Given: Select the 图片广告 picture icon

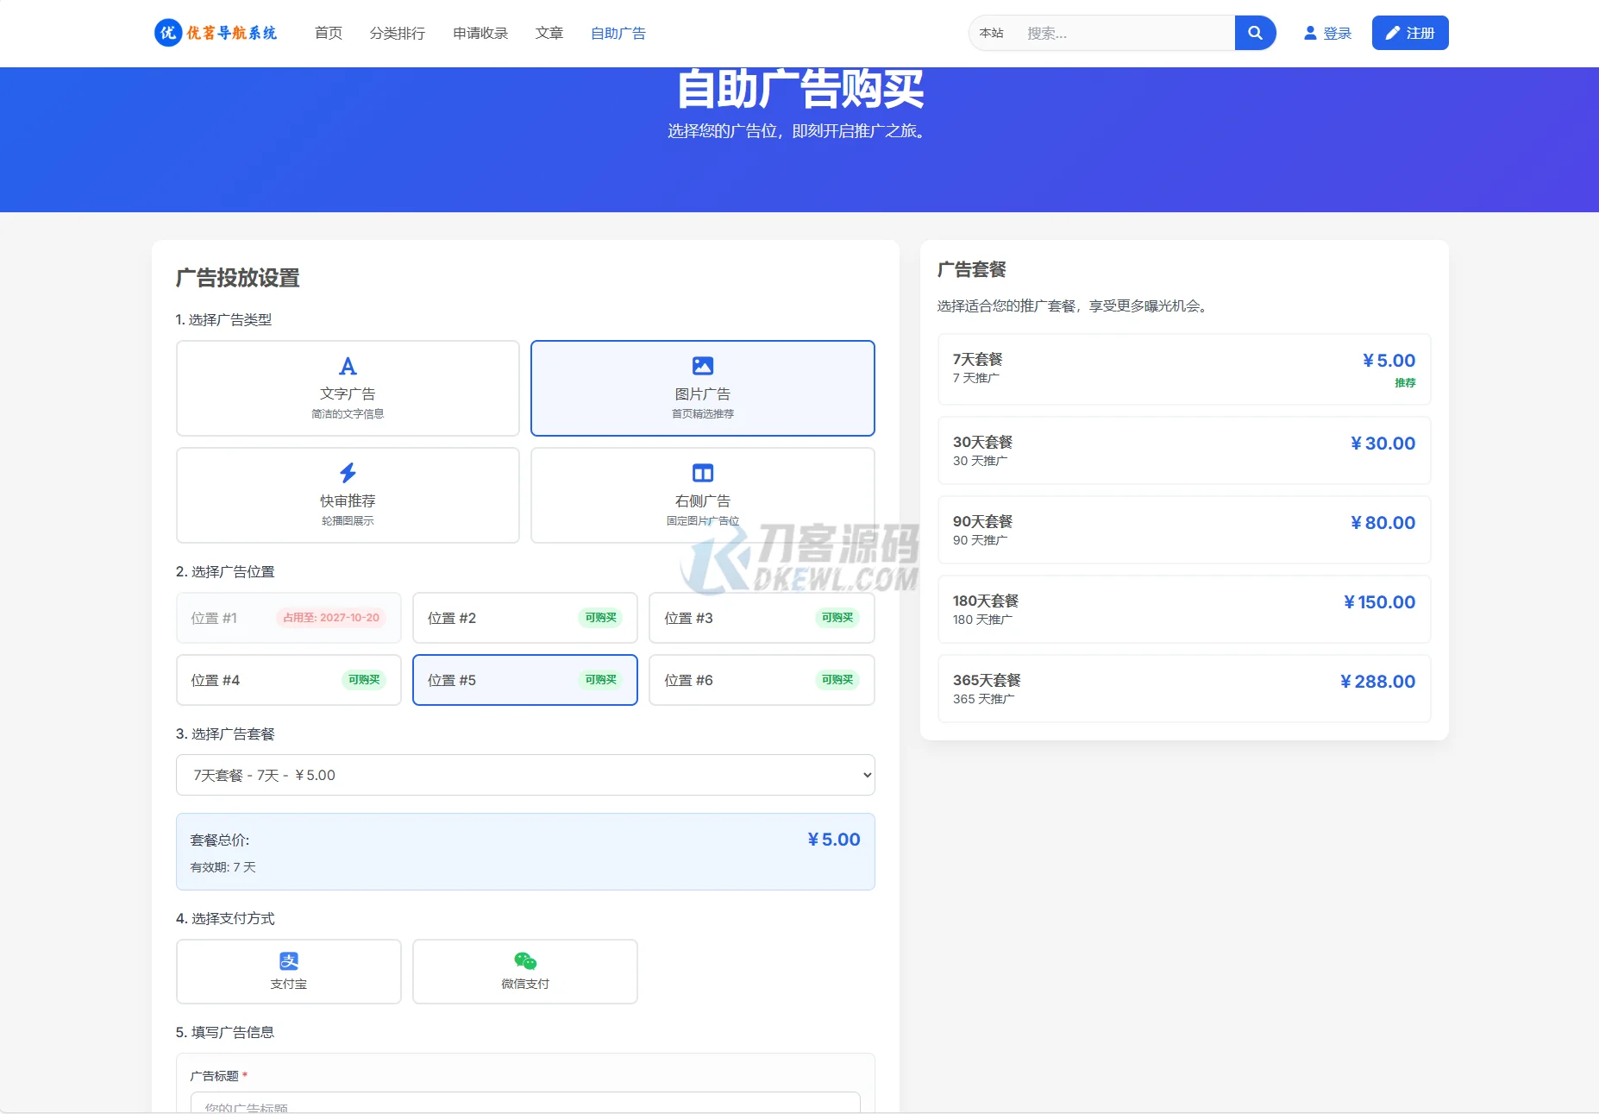Looking at the screenshot, I should coord(702,365).
